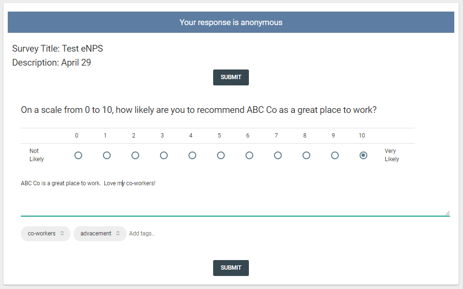
Task: Click inside the comment text area
Action: tap(193, 195)
